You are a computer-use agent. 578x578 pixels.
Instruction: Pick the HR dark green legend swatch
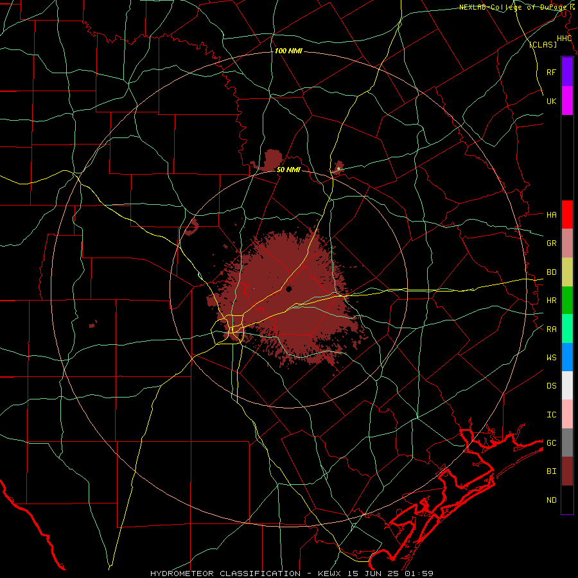pos(567,301)
